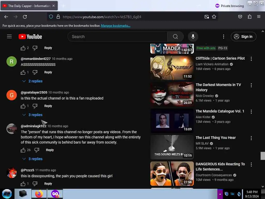This screenshot has height=199, width=265.
Task: Reply to @romanbinder4227's comment
Action: [x=48, y=72]
